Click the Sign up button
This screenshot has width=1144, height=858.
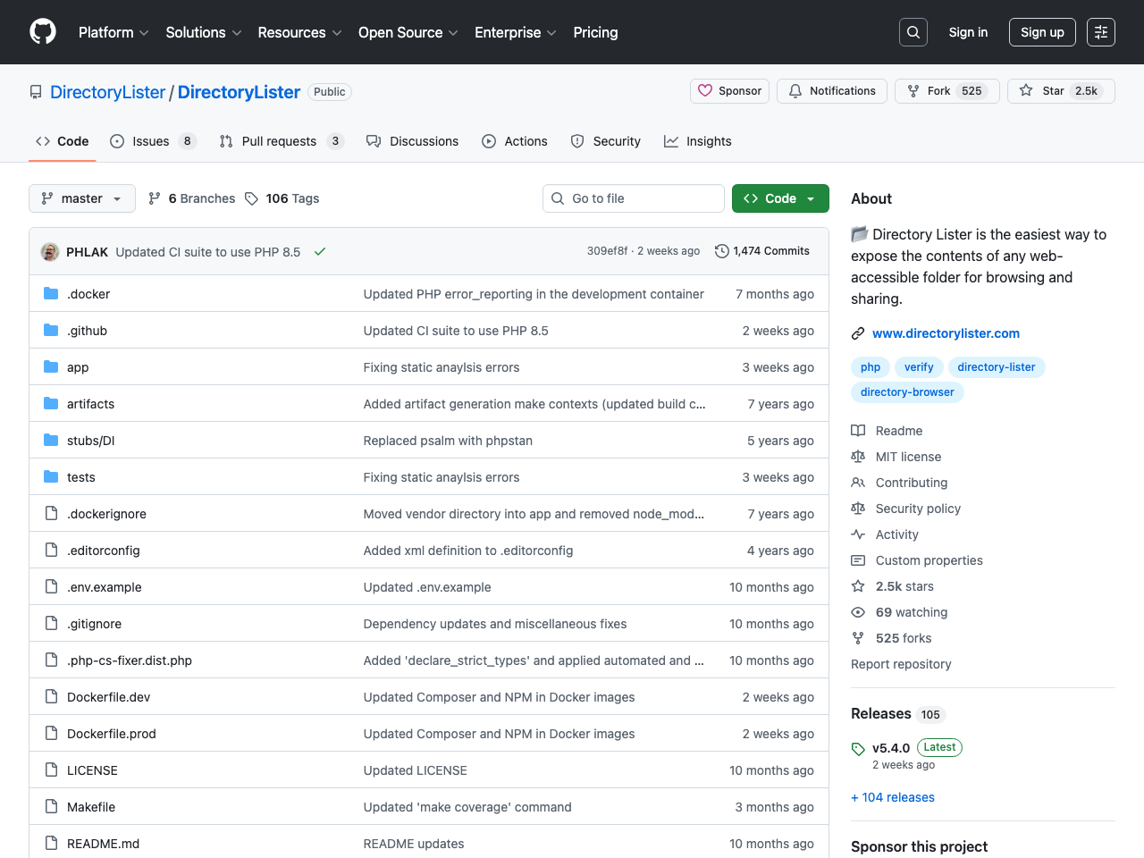pos(1042,31)
